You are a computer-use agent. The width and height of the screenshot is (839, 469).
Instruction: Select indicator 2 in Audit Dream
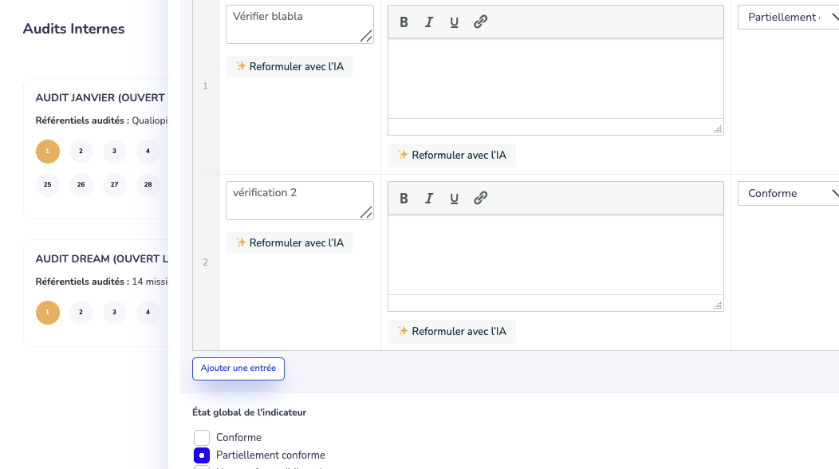coord(81,313)
